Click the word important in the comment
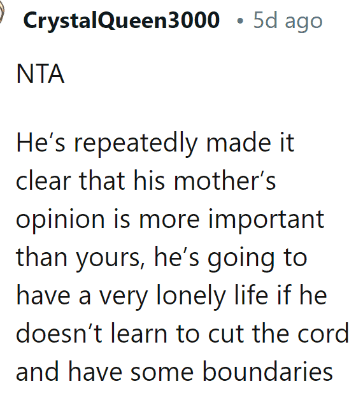 (266, 220)
